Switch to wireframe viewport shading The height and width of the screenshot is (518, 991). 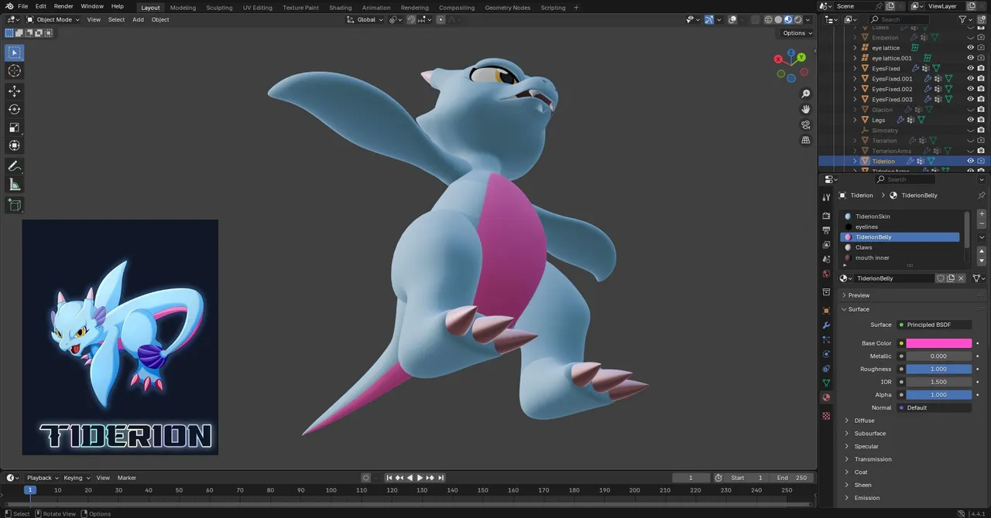(x=768, y=19)
